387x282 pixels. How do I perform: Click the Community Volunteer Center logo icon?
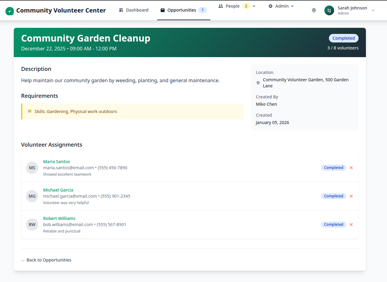click(10, 11)
